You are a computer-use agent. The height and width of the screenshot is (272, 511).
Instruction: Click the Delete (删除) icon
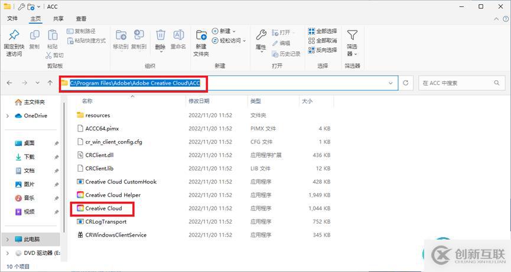160,35
